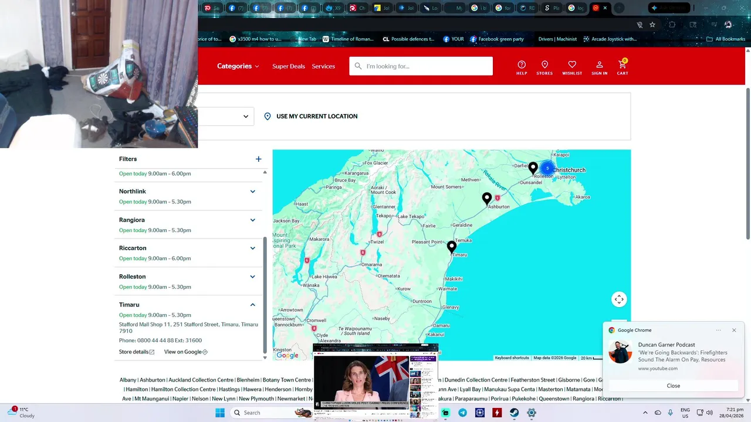The height and width of the screenshot is (422, 751).
Task: Open 'Facebook green party' bookmark
Action: pyautogui.click(x=497, y=39)
